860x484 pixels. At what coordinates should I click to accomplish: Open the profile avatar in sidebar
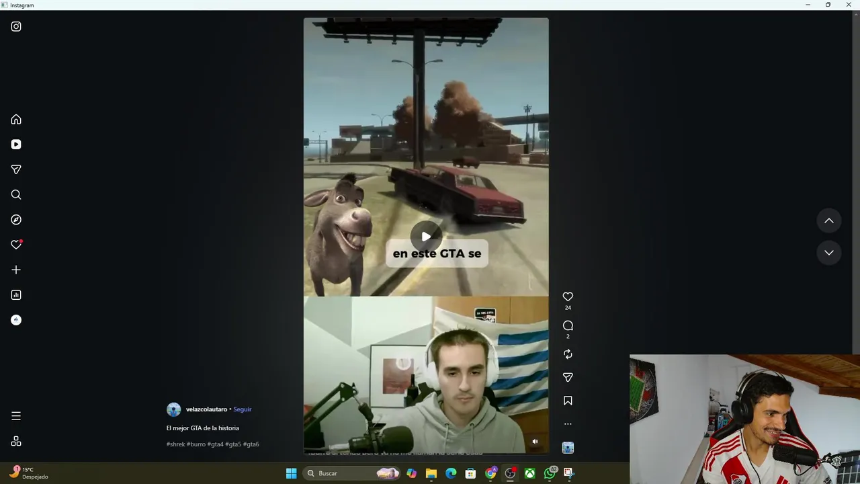click(16, 320)
